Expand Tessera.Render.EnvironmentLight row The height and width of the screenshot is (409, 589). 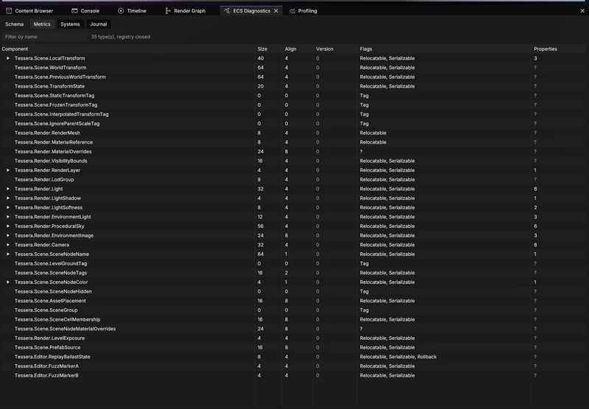click(x=8, y=217)
